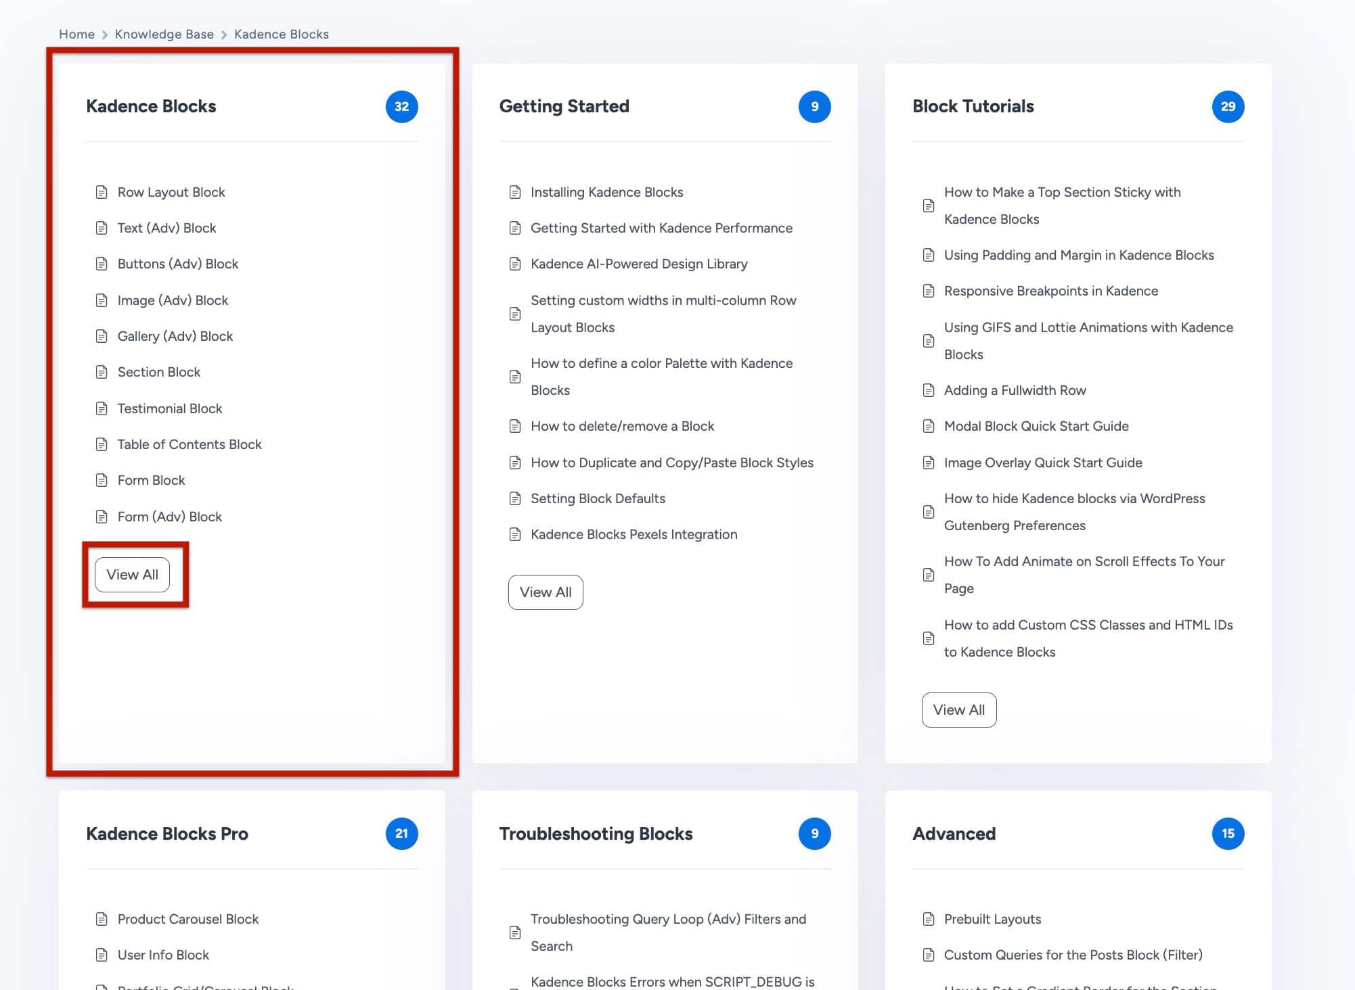The width and height of the screenshot is (1355, 990).
Task: Click the document icon beside Form (Adv) Block
Action: [x=102, y=517]
